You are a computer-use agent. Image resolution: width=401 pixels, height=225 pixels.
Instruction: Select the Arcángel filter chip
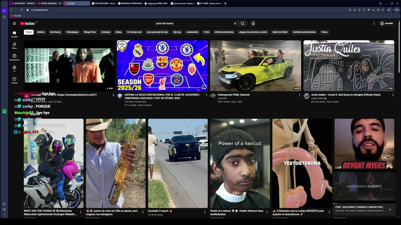point(106,32)
